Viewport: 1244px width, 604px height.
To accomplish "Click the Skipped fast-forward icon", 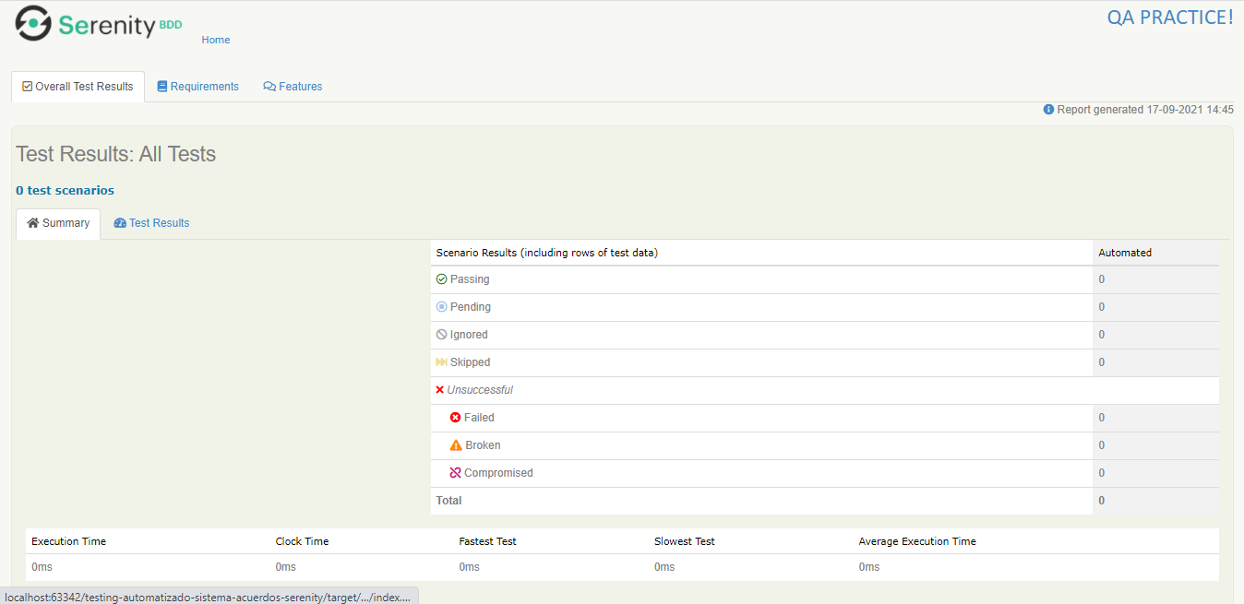I will [442, 361].
